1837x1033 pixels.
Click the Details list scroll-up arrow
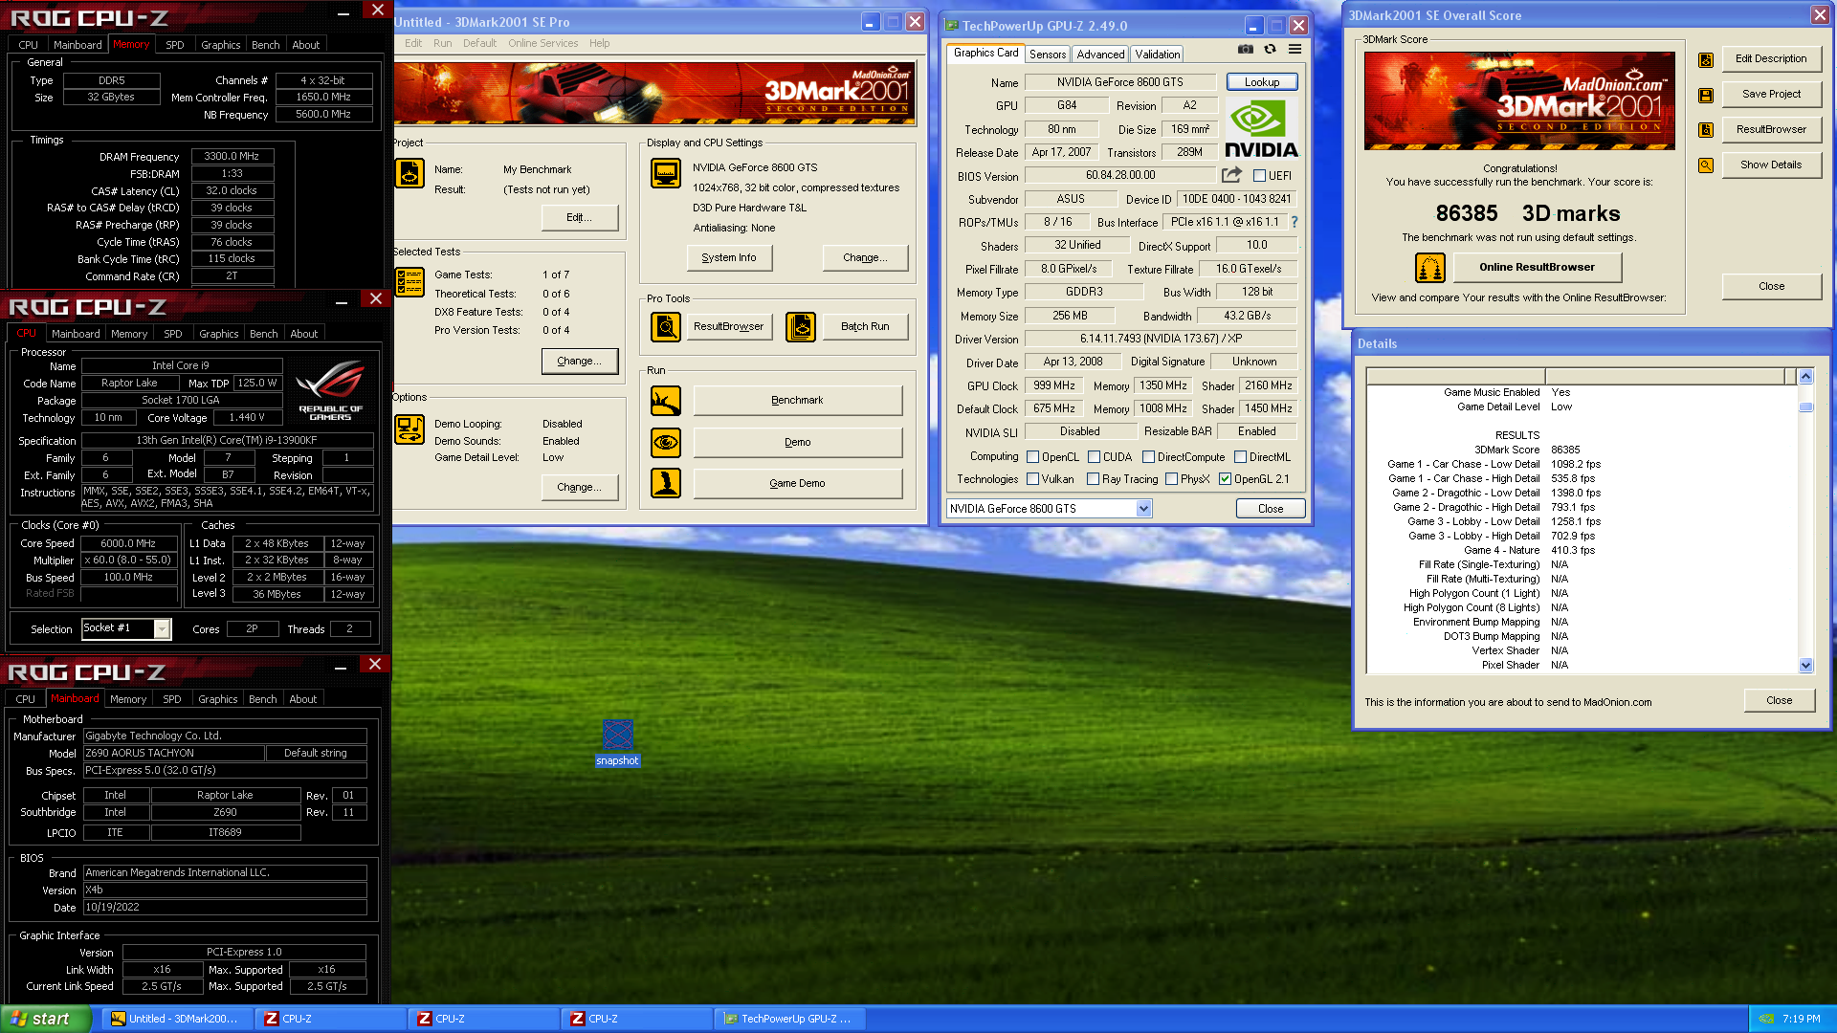pyautogui.click(x=1805, y=377)
